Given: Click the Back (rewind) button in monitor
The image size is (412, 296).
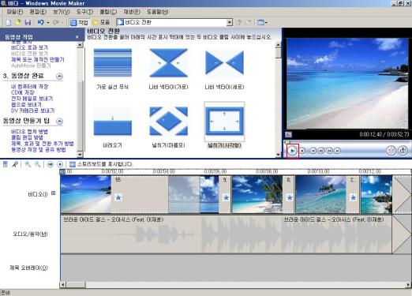Looking at the screenshot, I should [x=313, y=151].
